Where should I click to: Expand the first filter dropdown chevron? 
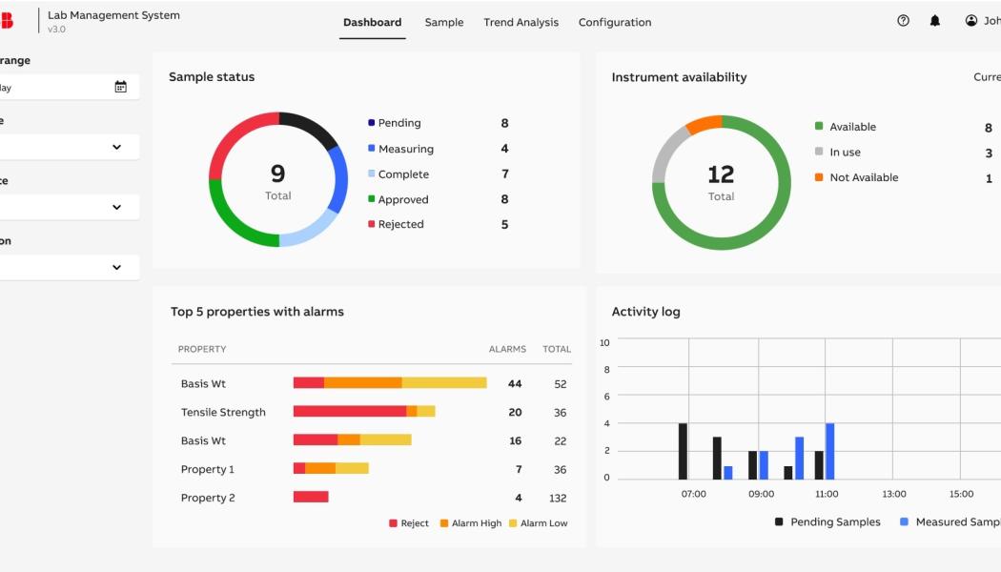pyautogui.click(x=116, y=147)
